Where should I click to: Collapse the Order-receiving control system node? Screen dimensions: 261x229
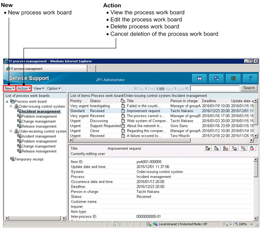11,131
